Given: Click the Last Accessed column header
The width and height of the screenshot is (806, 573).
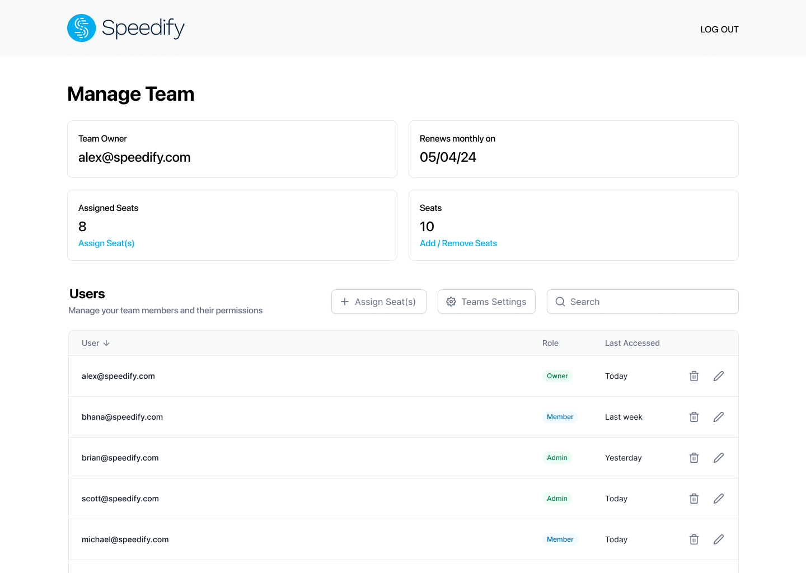Looking at the screenshot, I should tap(632, 343).
